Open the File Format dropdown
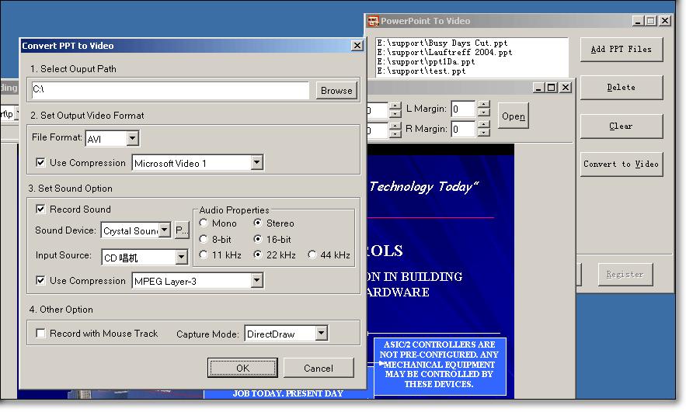The image size is (686, 412). coord(132,139)
